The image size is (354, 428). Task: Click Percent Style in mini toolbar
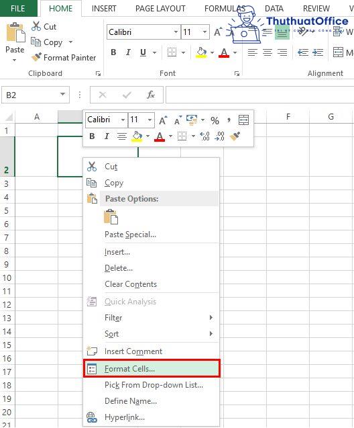point(215,120)
